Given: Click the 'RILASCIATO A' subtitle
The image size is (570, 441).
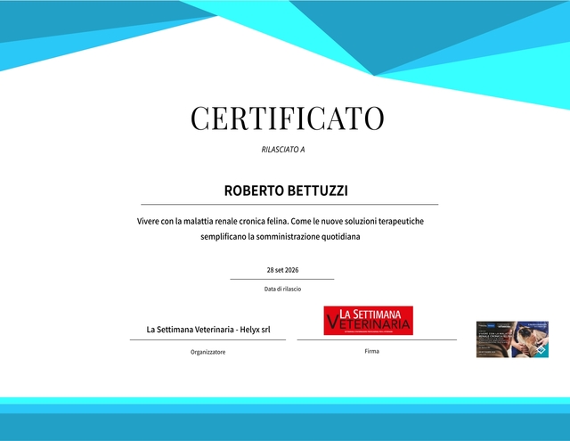Looking at the screenshot, I should coord(283,150).
